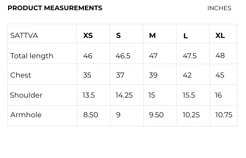Click the XL size column header
Screen dimensions: 246x158
point(220,35)
